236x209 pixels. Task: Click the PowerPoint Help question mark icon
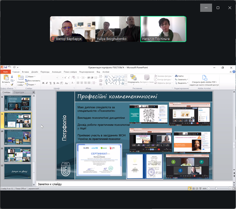(x=234, y=72)
